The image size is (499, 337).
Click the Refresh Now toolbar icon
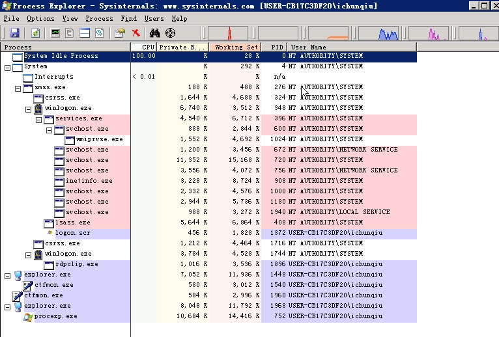pos(35,33)
